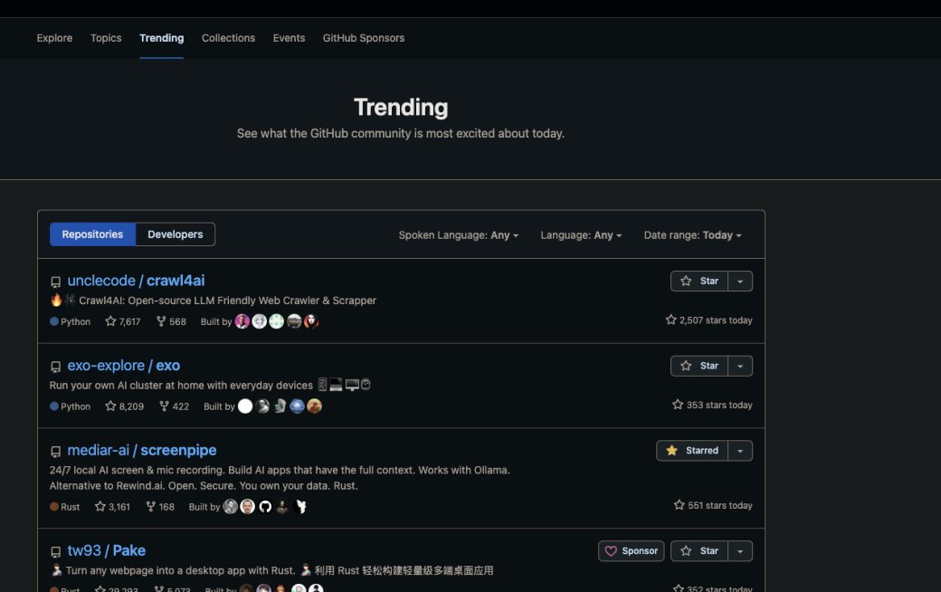Viewport: 941px width, 592px height.
Task: Star the exo repository
Action: [x=699, y=366]
